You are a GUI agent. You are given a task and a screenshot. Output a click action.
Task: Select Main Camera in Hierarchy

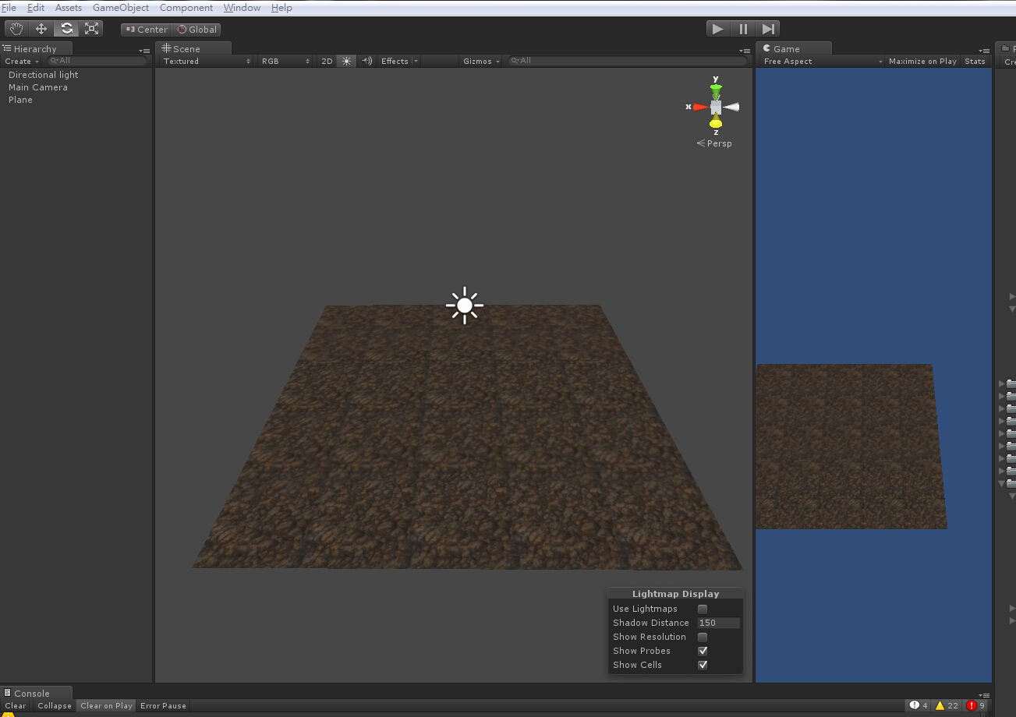click(38, 87)
